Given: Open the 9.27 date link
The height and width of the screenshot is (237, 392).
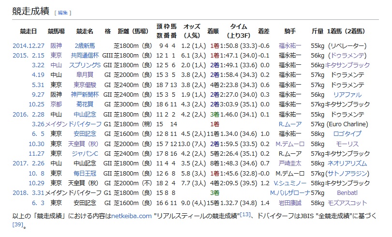Looking at the screenshot, I should click(x=38, y=95).
